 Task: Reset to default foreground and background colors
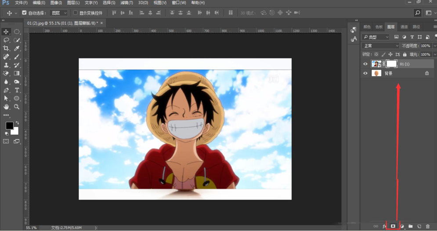[7, 134]
